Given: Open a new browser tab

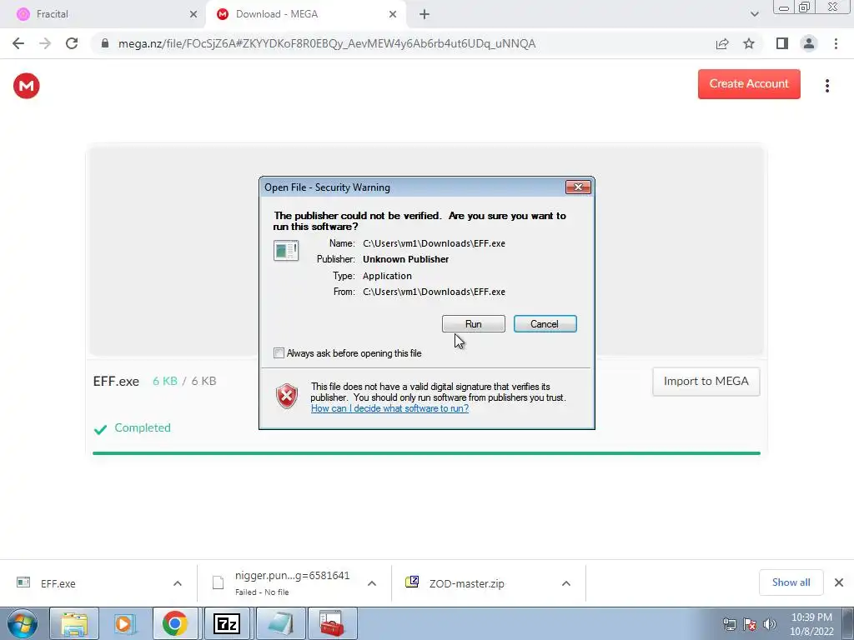Looking at the screenshot, I should (x=424, y=14).
